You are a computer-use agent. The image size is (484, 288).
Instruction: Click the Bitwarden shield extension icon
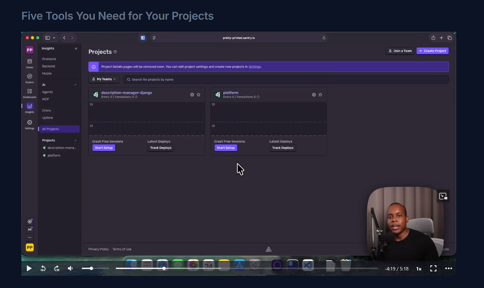point(143,38)
